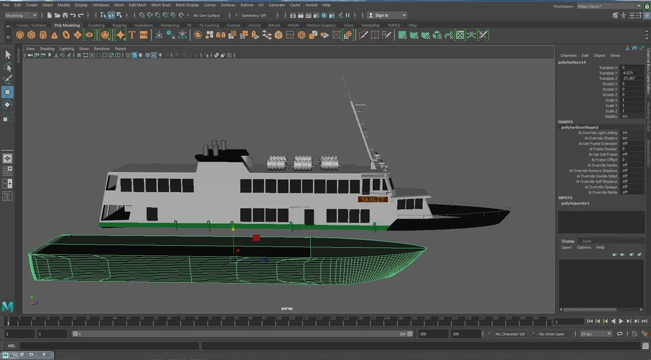Click Step Forward One Key button
The width and height of the screenshot is (651, 360).
click(x=629, y=321)
